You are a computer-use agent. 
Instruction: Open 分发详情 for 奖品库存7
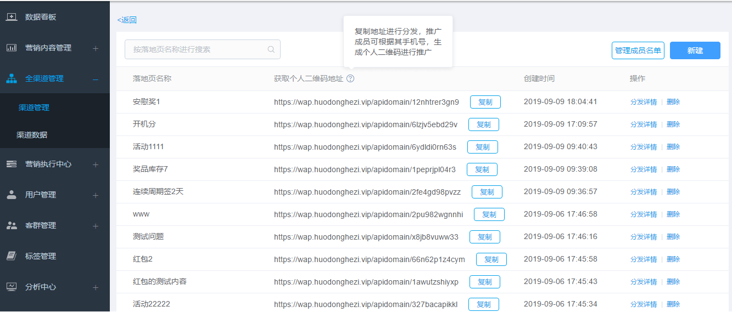pyautogui.click(x=644, y=169)
